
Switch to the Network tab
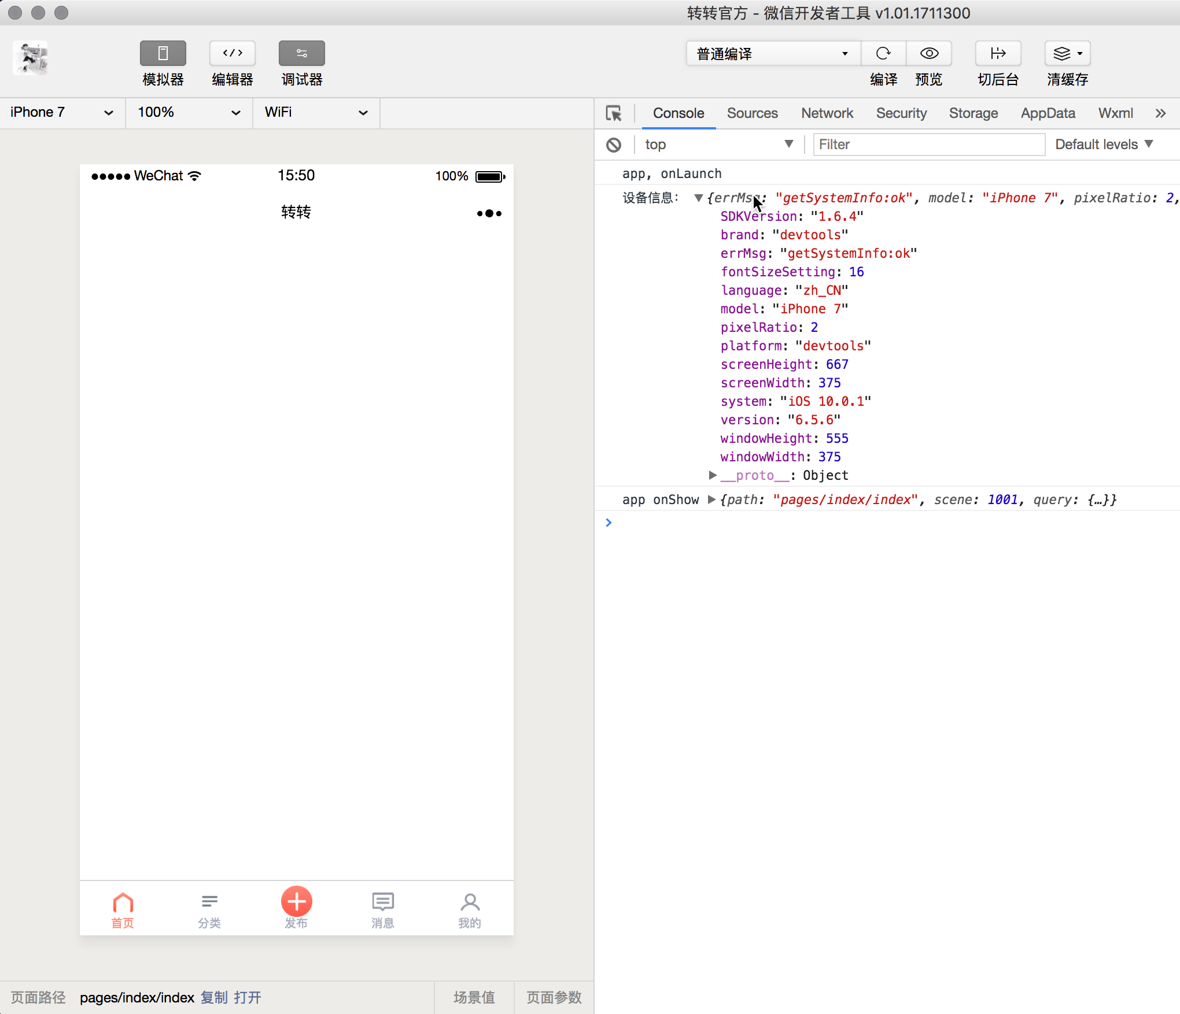pos(827,113)
